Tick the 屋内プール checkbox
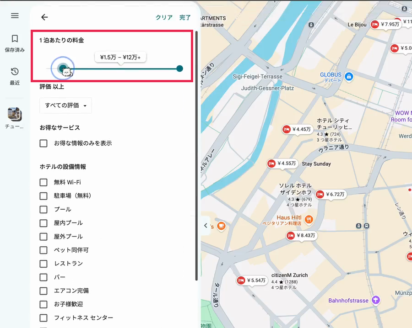Viewport: 412px width, 328px height. click(43, 223)
